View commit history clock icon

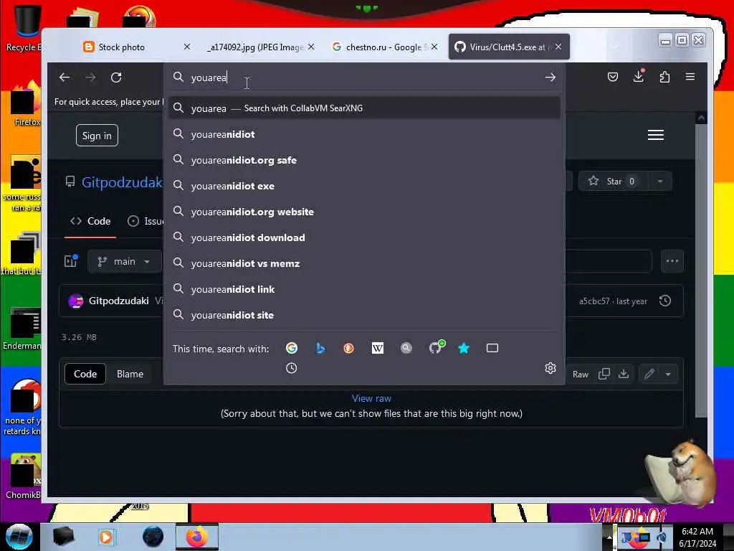tap(664, 301)
